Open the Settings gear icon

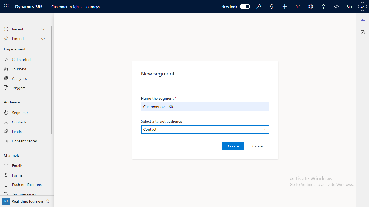click(x=310, y=6)
